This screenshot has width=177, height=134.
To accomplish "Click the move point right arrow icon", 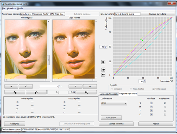I will click(x=103, y=75).
